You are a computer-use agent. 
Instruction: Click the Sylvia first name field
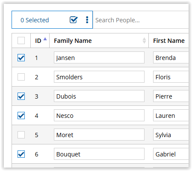pos(171,135)
